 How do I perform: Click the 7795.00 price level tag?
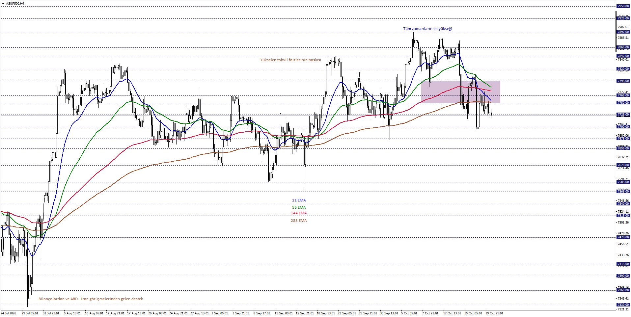tap(623, 81)
